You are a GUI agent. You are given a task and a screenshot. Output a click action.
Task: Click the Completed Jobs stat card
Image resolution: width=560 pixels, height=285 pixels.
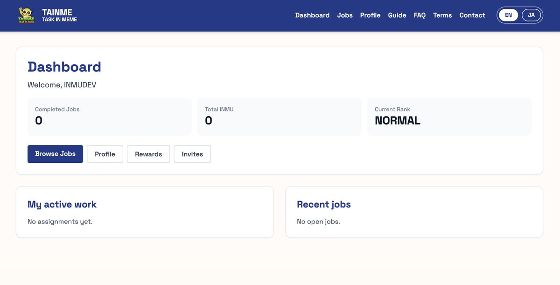point(109,116)
